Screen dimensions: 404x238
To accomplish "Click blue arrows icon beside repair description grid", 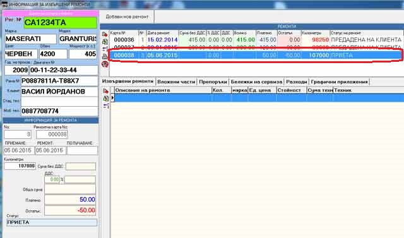I will 106,105.
